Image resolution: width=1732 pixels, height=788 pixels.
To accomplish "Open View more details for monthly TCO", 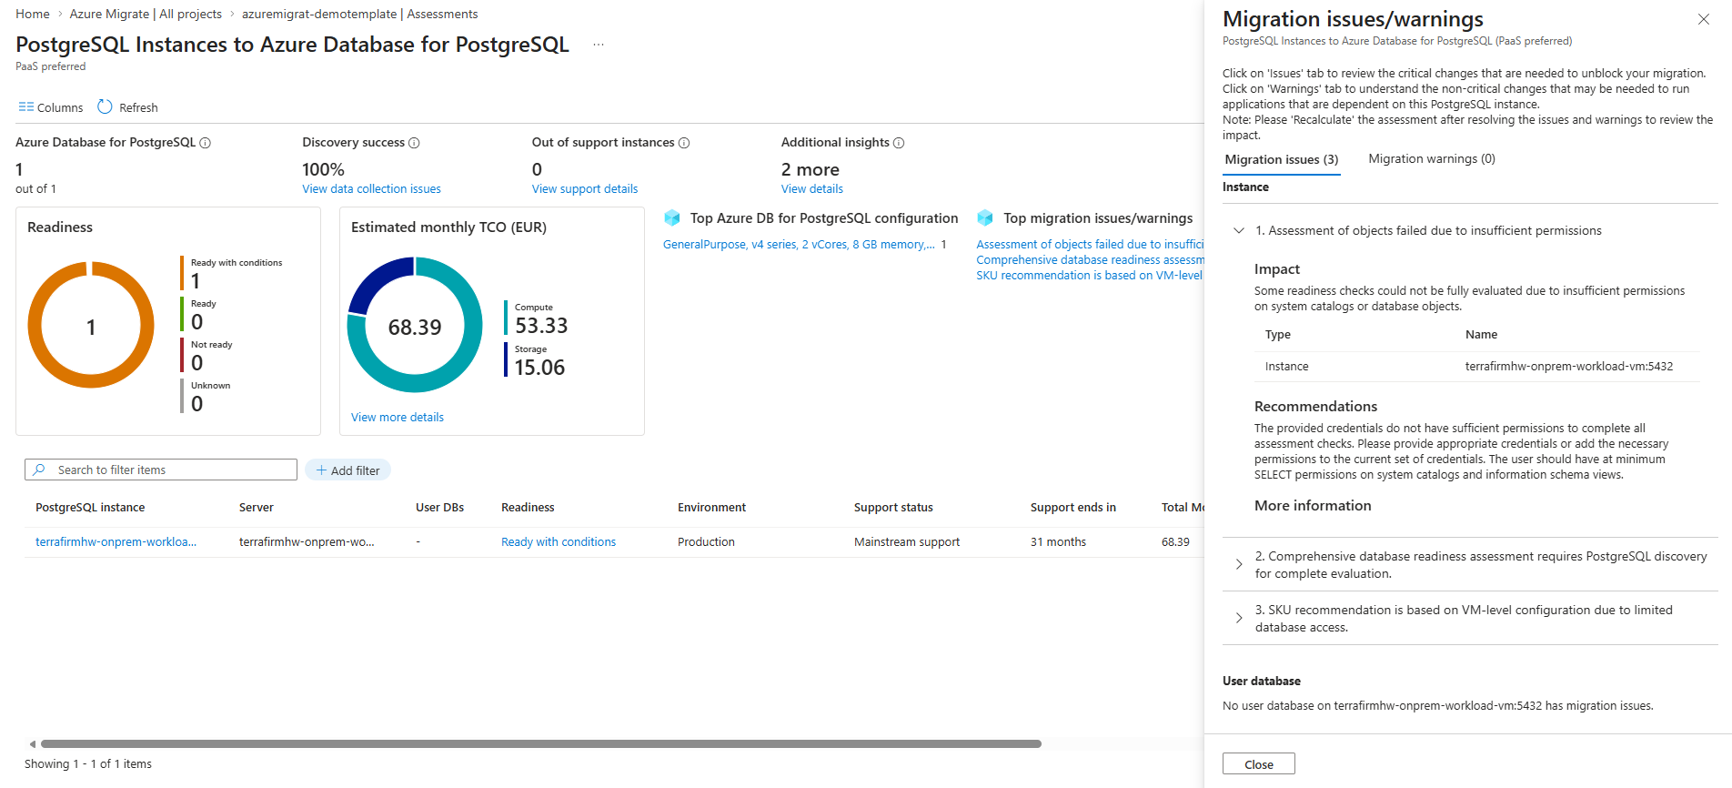I will [398, 418].
